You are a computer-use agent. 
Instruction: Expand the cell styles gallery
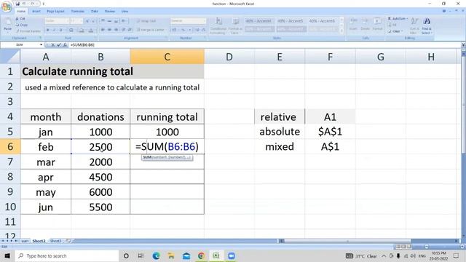click(341, 31)
